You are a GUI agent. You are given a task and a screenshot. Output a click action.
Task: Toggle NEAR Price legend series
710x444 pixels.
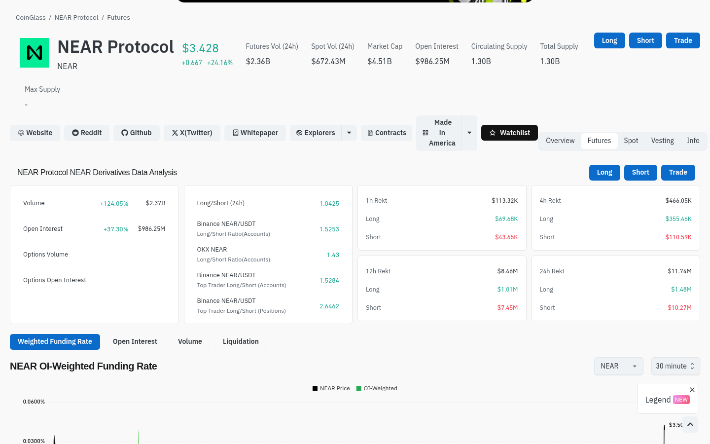pos(331,388)
